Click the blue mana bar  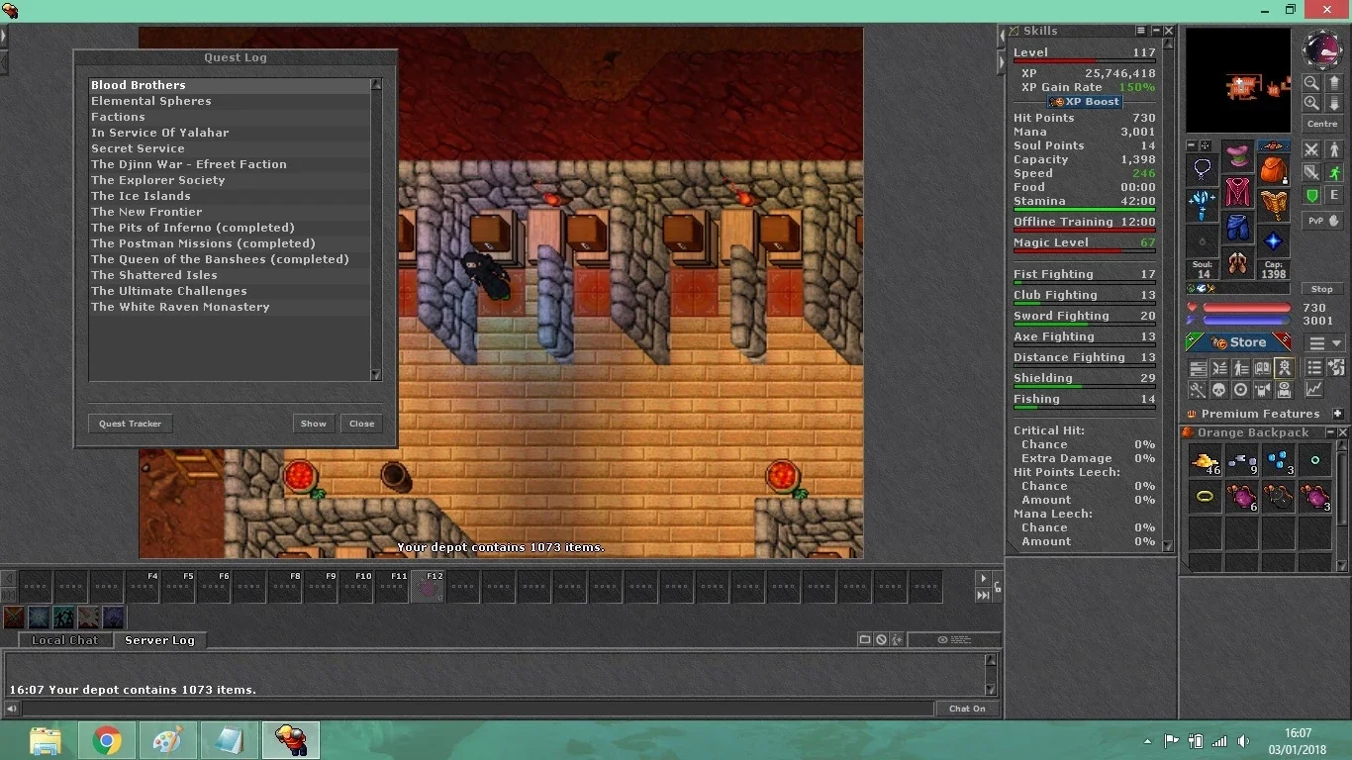pos(1247,320)
